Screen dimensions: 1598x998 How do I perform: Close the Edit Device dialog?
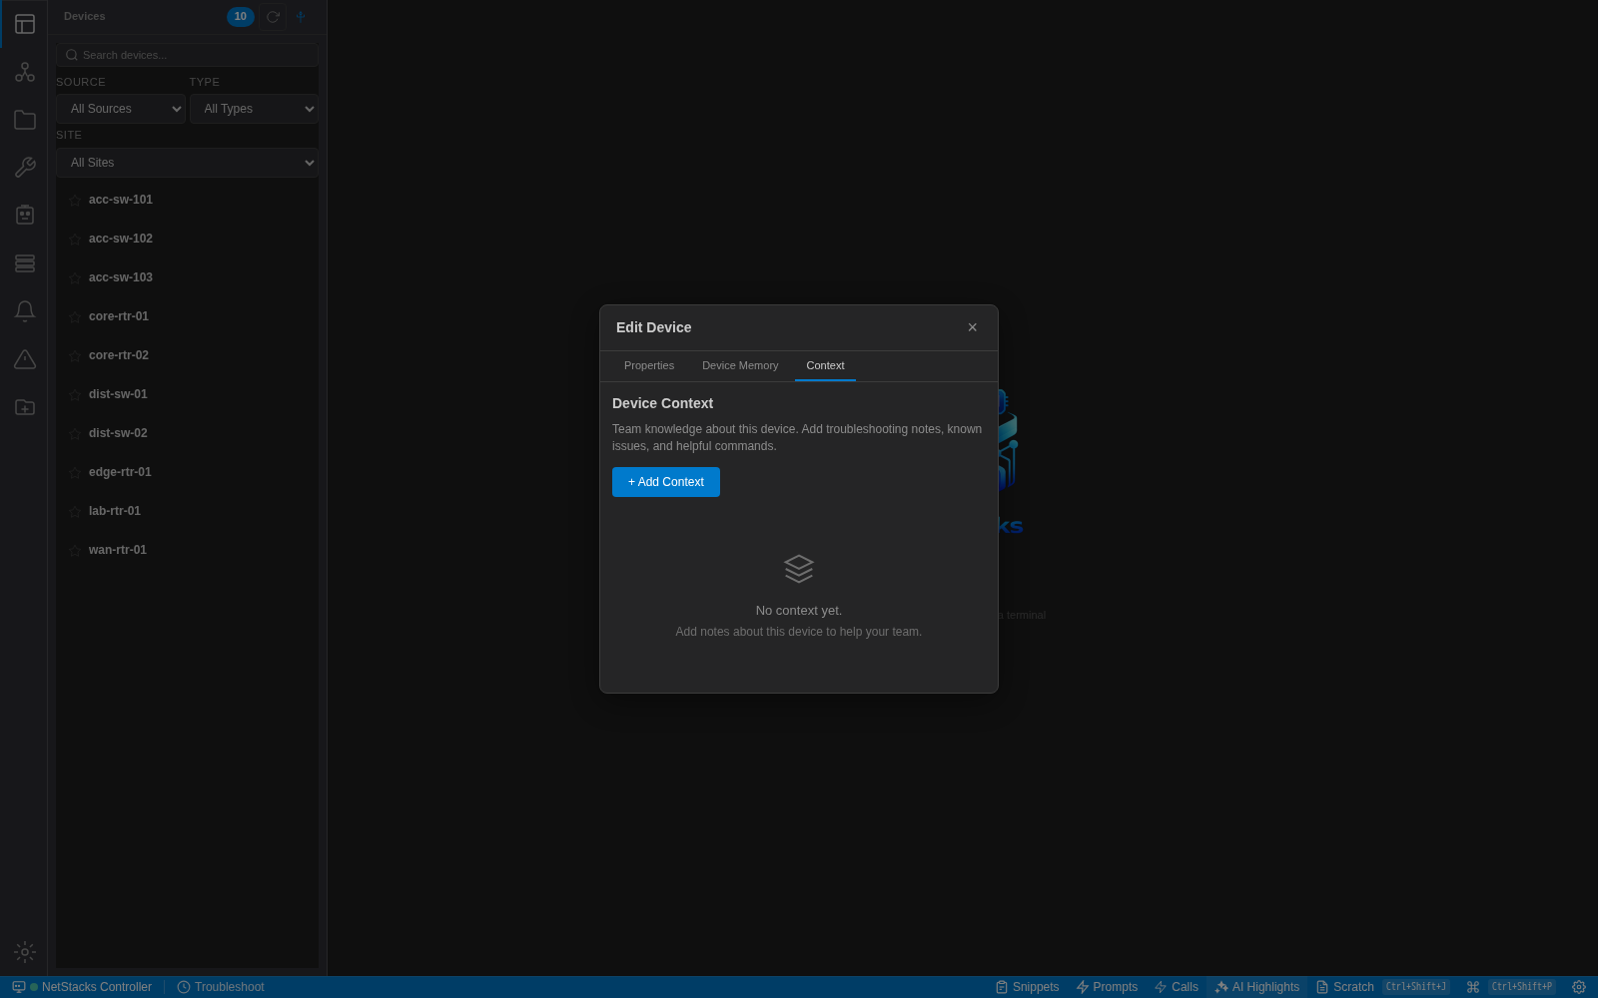pos(973,327)
